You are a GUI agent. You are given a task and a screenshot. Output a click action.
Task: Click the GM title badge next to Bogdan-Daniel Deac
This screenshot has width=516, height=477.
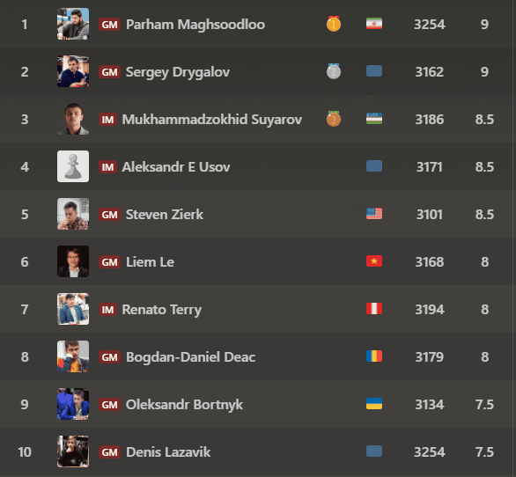[109, 357]
